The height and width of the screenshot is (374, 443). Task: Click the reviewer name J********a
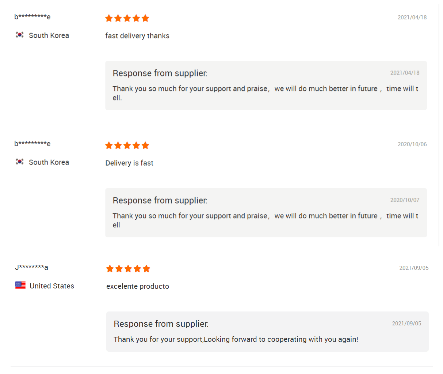point(31,267)
